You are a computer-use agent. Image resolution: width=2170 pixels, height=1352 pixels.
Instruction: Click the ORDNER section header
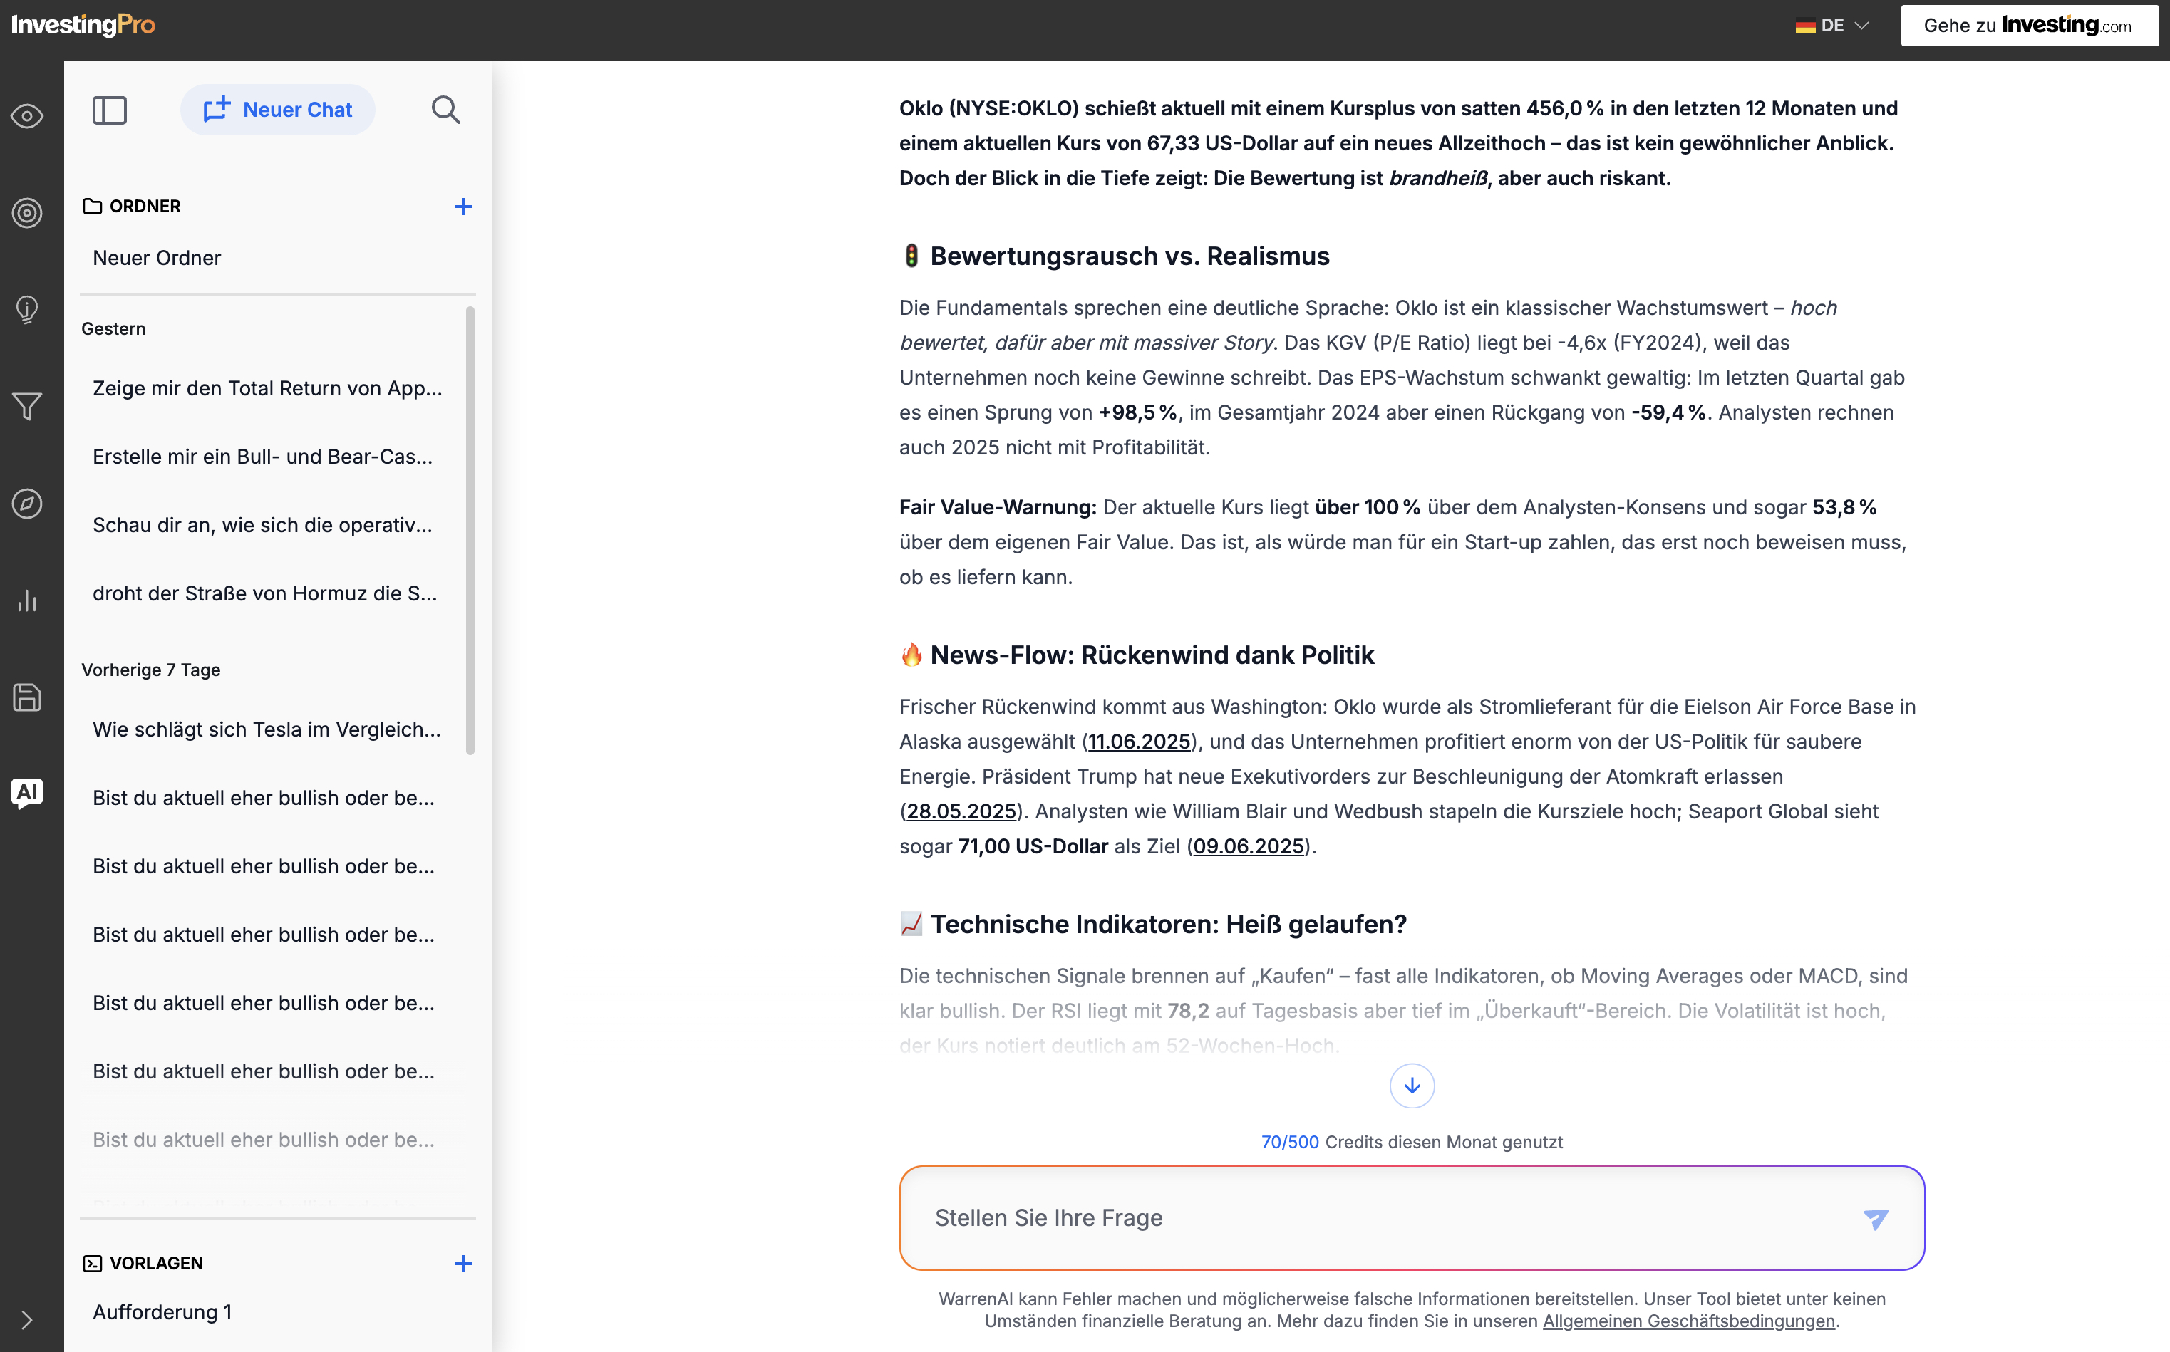(x=133, y=207)
